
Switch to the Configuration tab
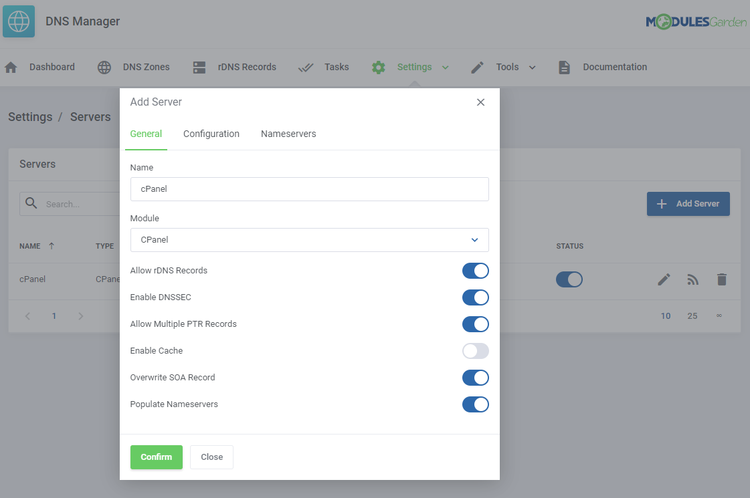tap(211, 134)
